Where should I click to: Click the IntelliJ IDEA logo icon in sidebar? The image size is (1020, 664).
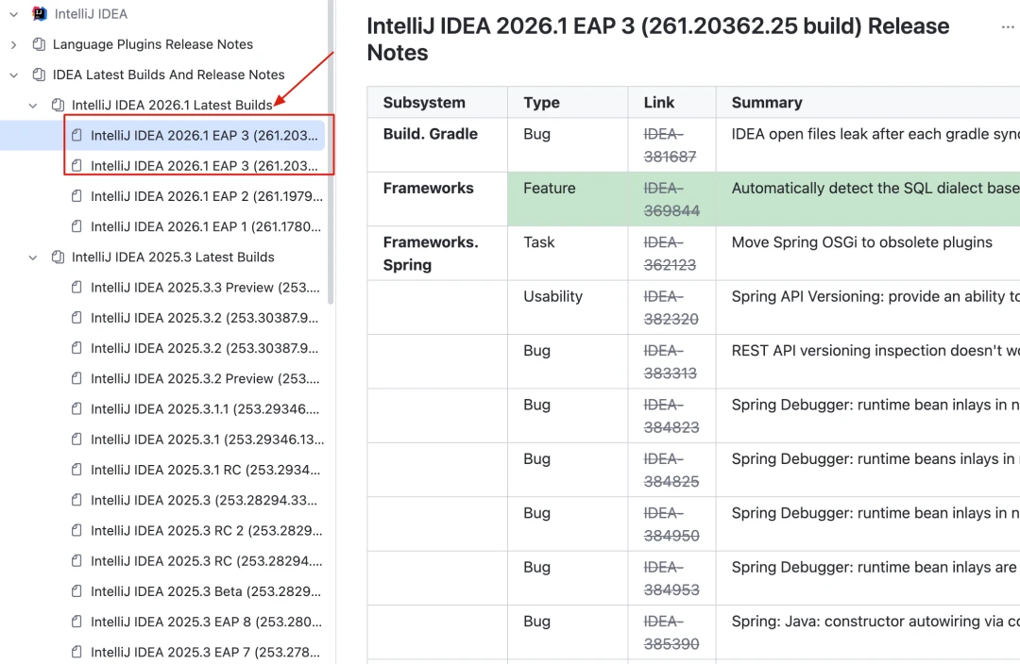(39, 13)
